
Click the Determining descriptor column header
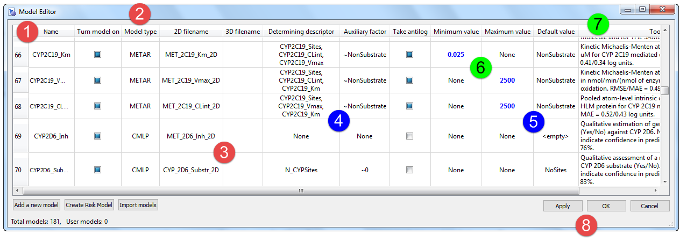coord(301,32)
